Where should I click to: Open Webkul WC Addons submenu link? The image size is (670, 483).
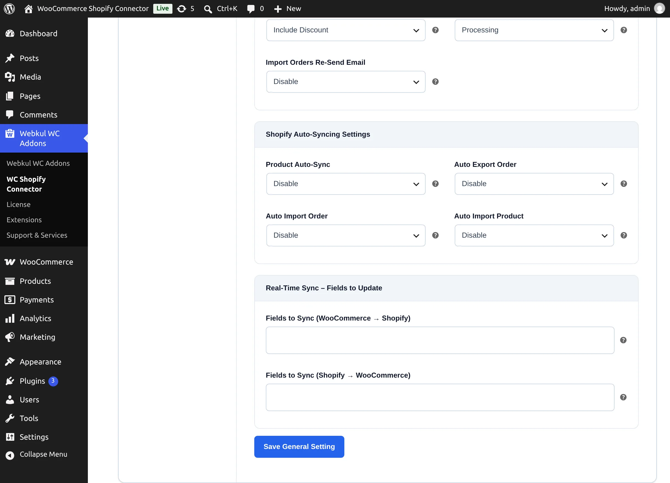tap(38, 163)
